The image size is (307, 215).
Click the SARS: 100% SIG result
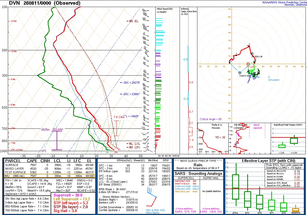(211, 212)
